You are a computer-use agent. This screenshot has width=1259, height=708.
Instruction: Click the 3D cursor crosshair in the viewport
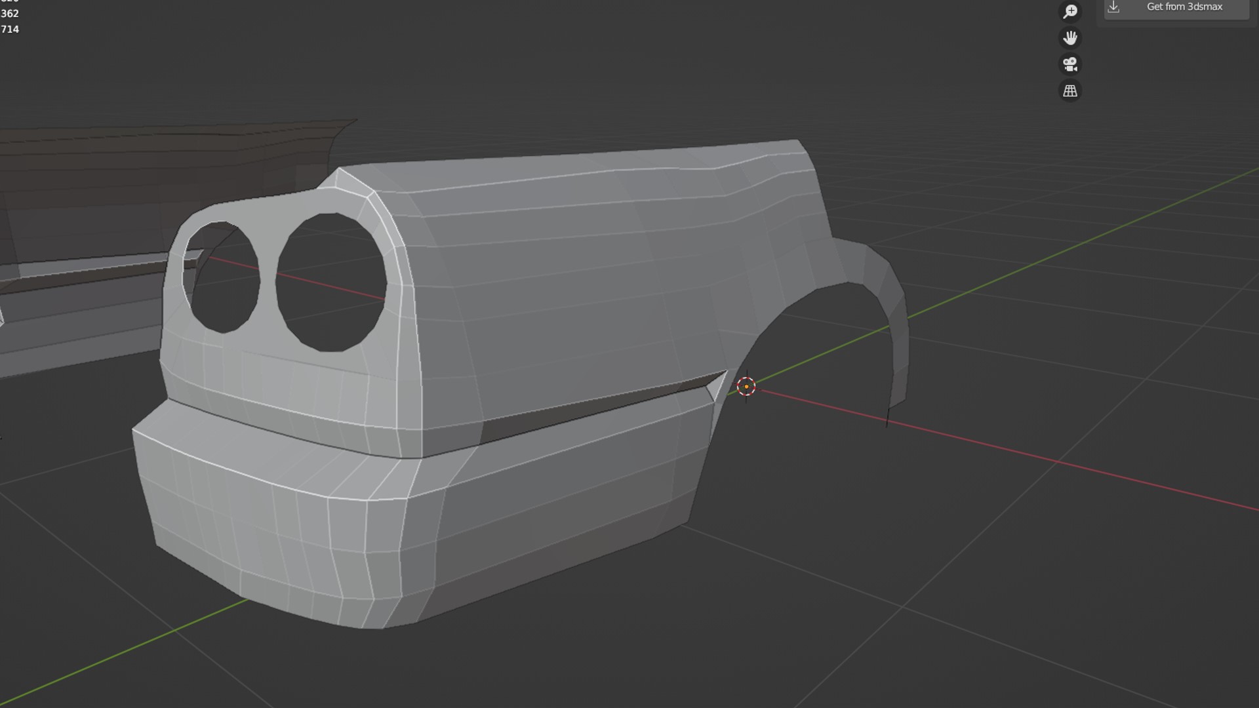coord(746,387)
